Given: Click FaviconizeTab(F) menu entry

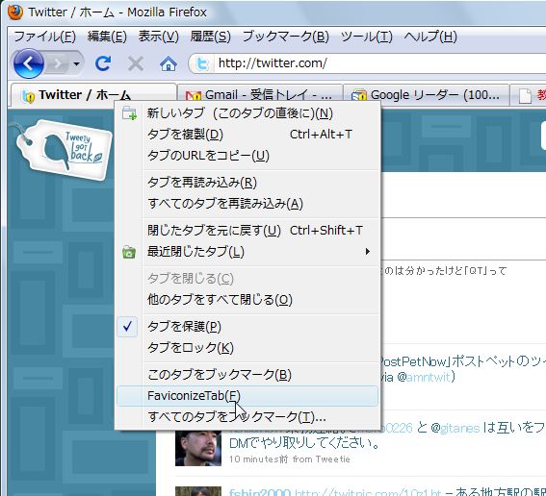Looking at the screenshot, I should [x=247, y=395].
